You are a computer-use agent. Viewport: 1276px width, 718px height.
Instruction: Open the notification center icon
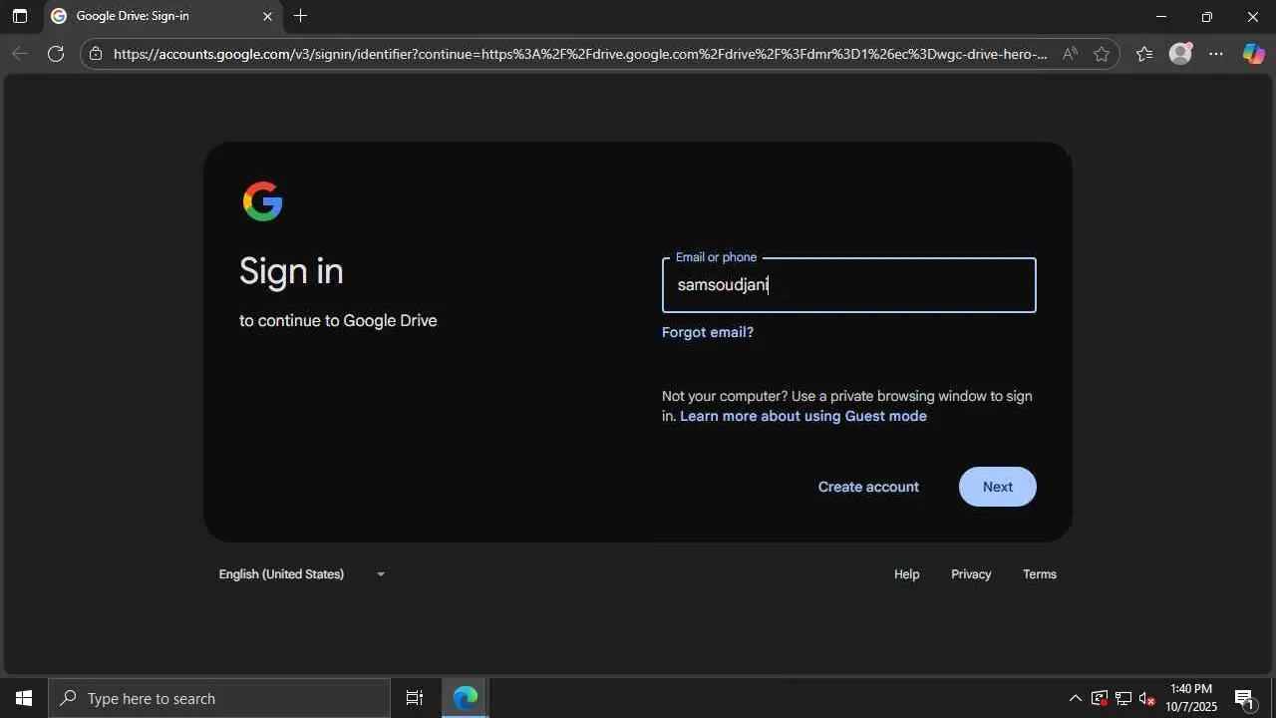coord(1244,698)
